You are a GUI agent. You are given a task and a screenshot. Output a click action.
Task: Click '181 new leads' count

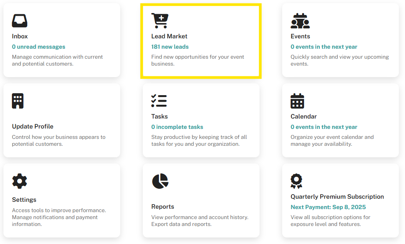(x=170, y=47)
